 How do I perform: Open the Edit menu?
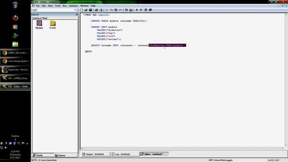(44, 6)
